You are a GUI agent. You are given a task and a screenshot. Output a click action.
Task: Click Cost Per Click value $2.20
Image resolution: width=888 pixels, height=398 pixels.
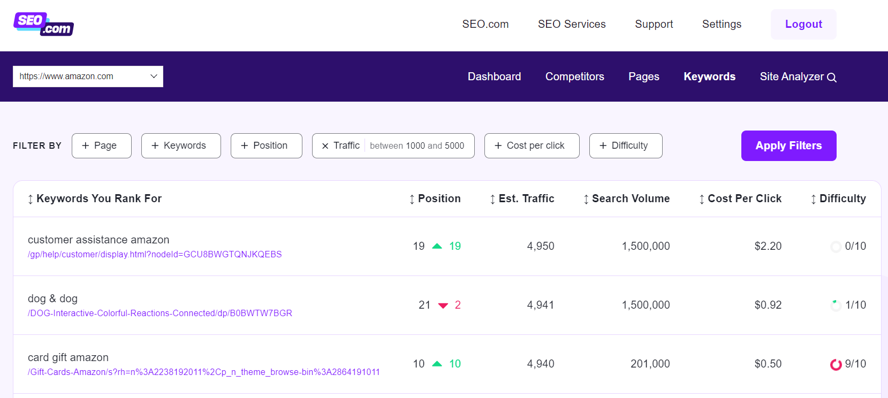tap(768, 246)
